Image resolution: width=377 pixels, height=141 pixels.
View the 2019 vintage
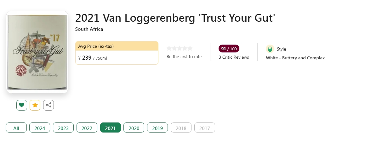pos(157,128)
